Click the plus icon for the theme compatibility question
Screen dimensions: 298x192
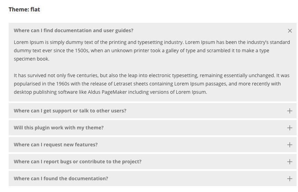[x=290, y=128]
